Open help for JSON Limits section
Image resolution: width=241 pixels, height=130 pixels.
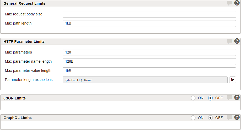237,97
